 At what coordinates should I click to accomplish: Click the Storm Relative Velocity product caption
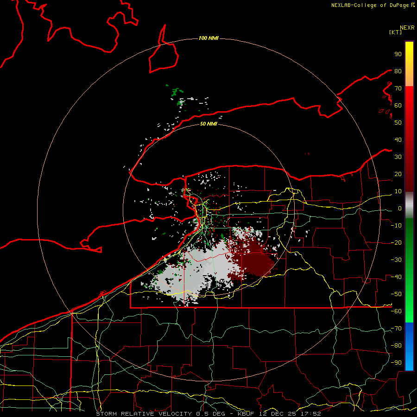click(208, 414)
